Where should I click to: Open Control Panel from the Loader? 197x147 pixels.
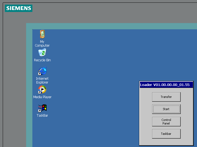(x=166, y=122)
